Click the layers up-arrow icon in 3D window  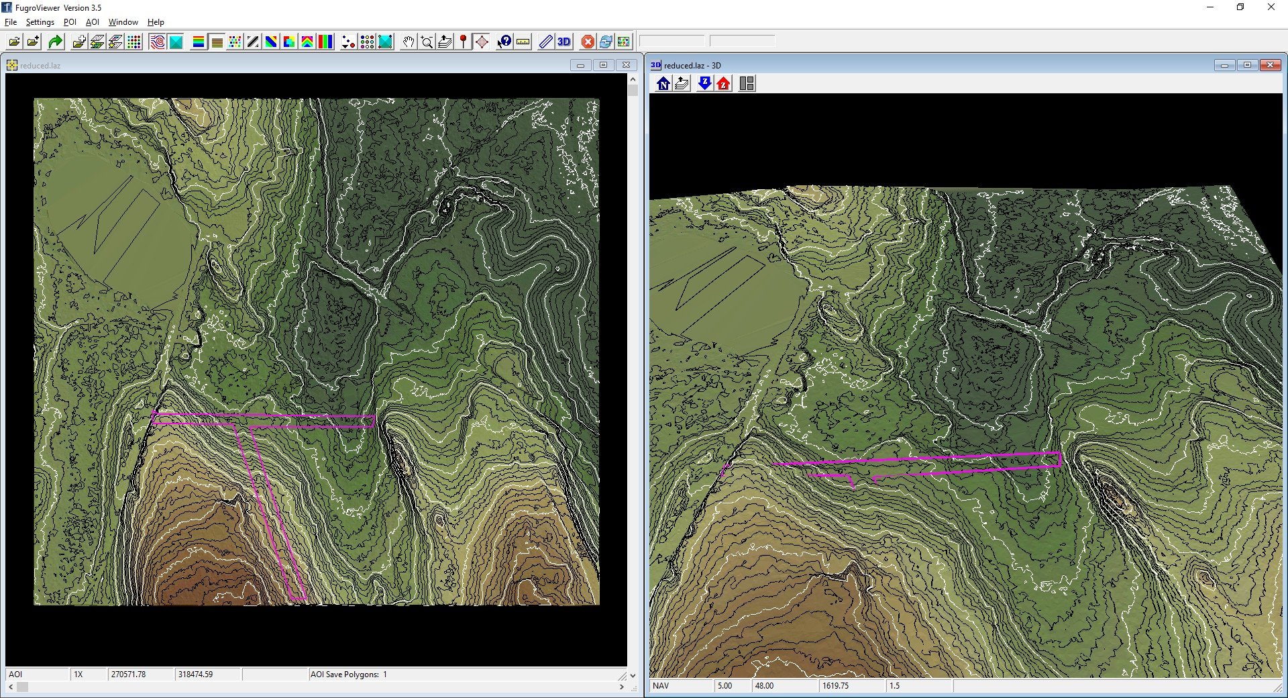682,83
